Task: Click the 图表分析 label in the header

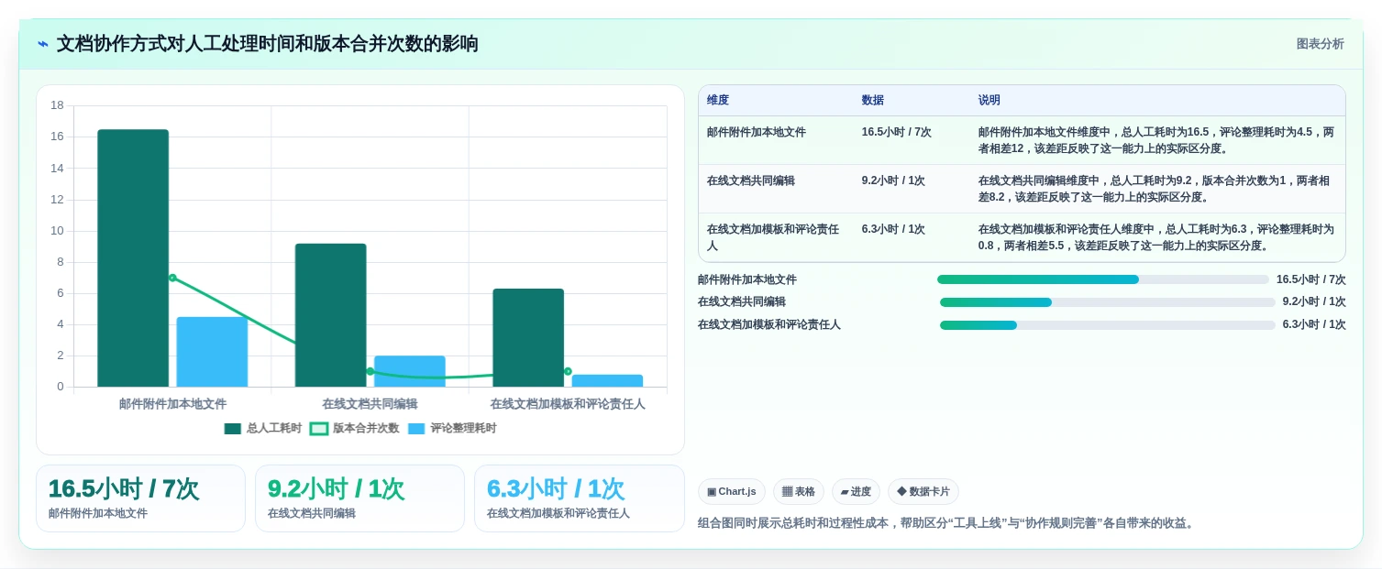Action: 1320,44
